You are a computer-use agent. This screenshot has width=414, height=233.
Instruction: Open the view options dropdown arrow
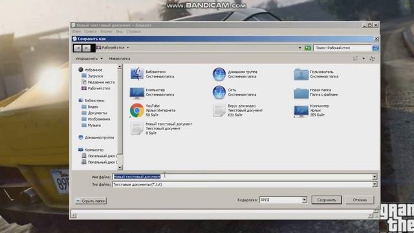coord(364,59)
